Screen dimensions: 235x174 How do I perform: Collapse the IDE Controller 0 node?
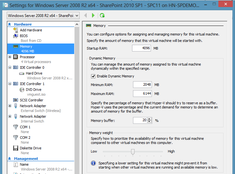pyautogui.click(x=10, y=67)
